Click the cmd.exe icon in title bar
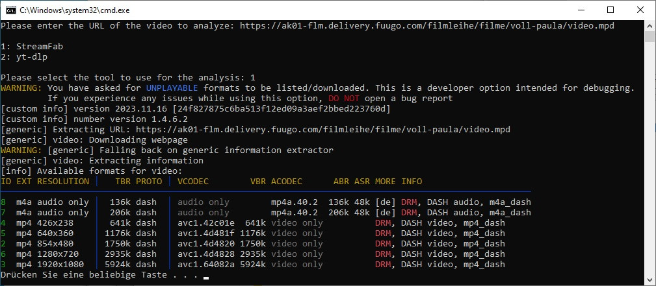 [10, 10]
